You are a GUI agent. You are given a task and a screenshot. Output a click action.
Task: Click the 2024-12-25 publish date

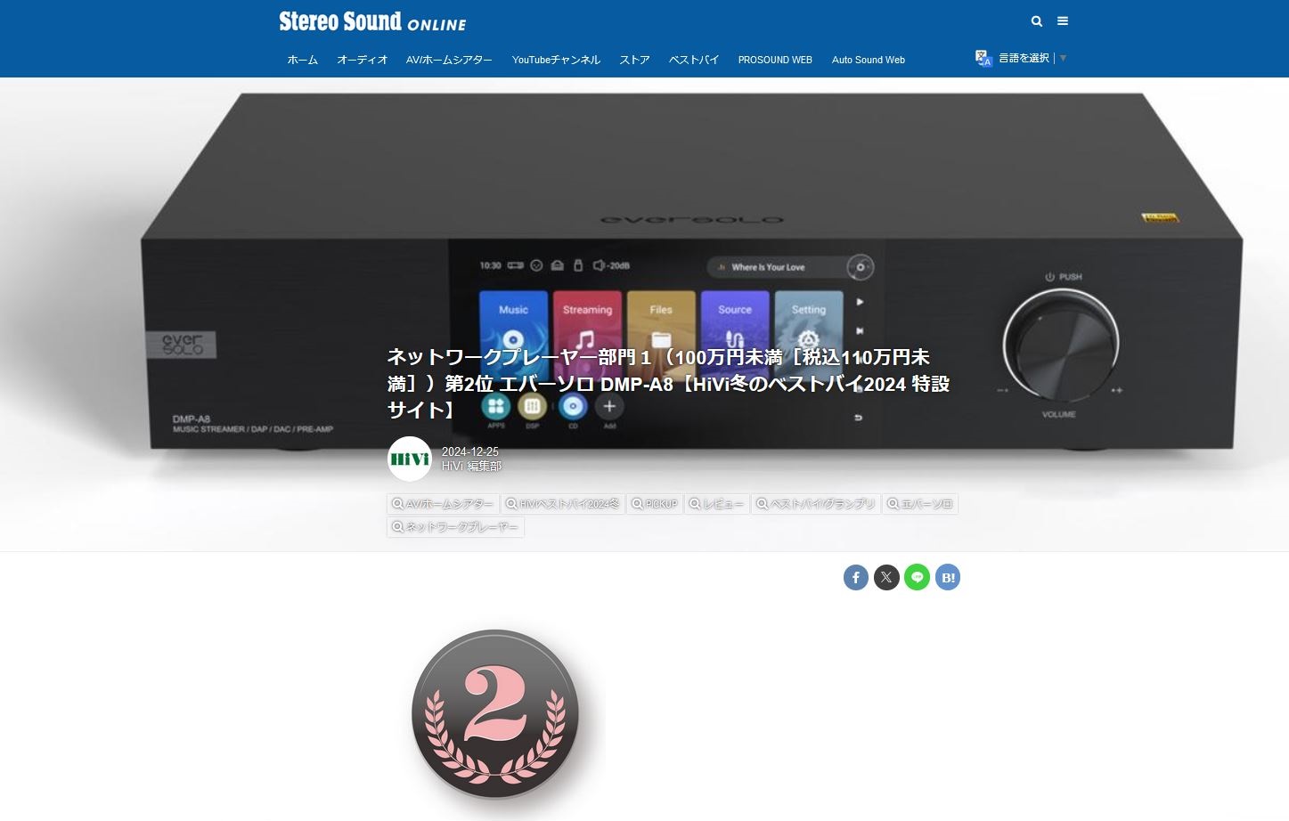tap(470, 452)
